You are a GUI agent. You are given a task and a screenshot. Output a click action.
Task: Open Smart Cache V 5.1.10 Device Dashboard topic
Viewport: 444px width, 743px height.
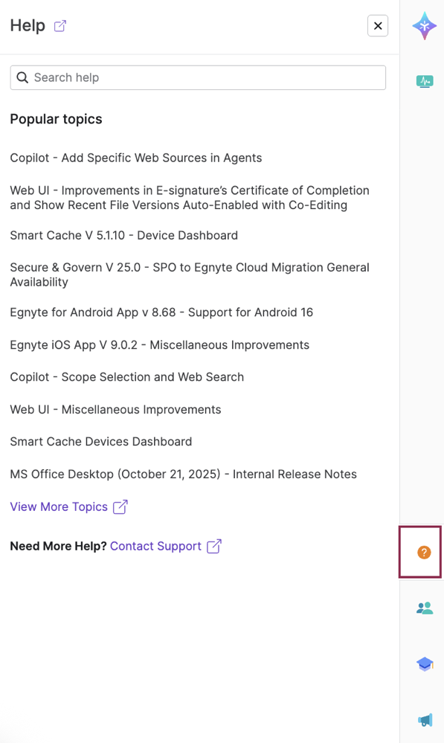click(123, 235)
